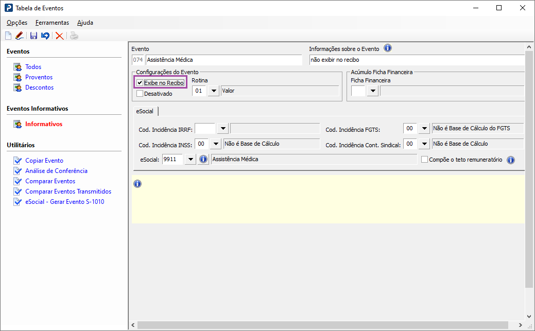Check the Compõe o teto remuneratório box

tap(424, 160)
